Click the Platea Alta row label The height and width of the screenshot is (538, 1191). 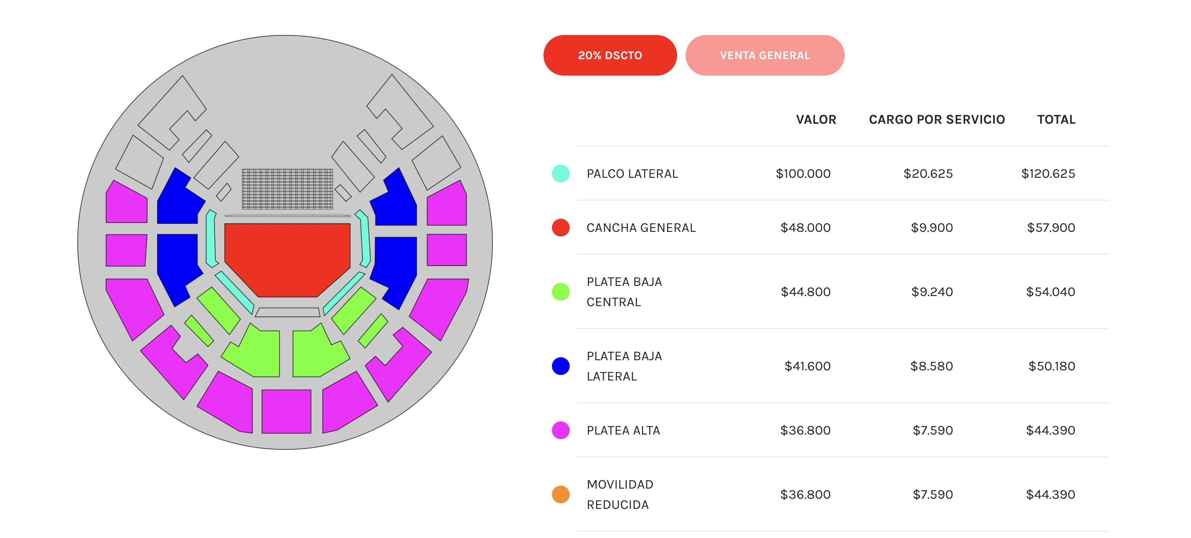click(x=623, y=430)
